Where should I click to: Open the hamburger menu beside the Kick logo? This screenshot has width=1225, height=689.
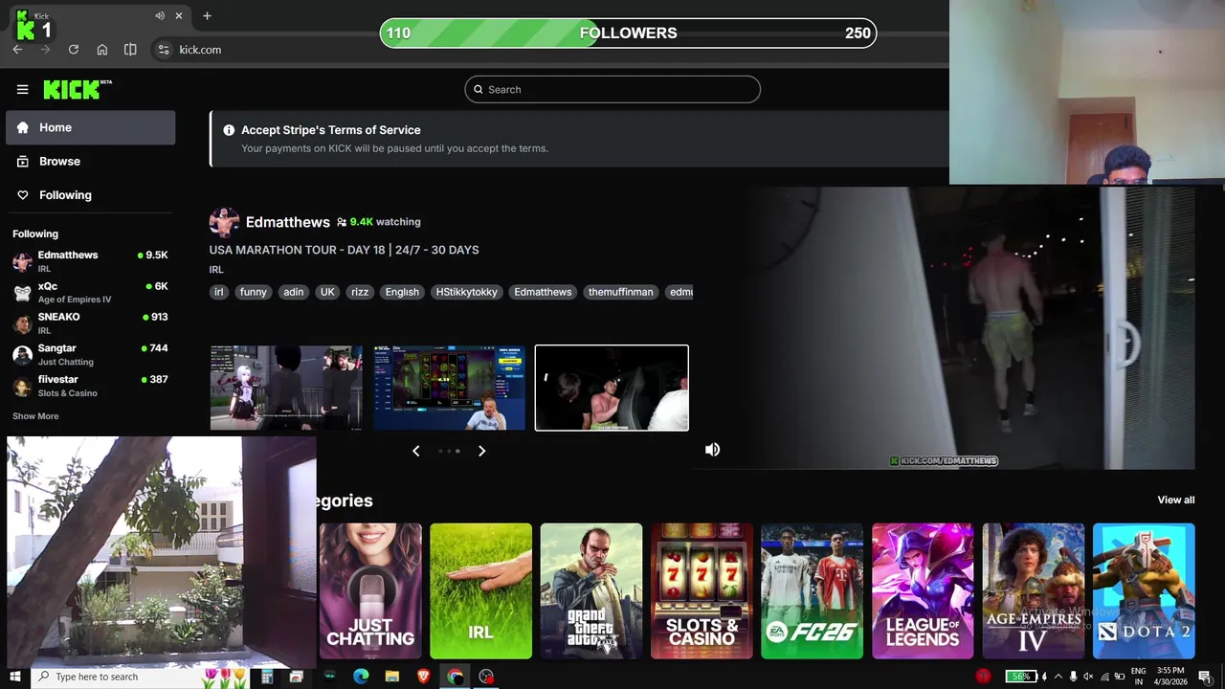coord(22,89)
